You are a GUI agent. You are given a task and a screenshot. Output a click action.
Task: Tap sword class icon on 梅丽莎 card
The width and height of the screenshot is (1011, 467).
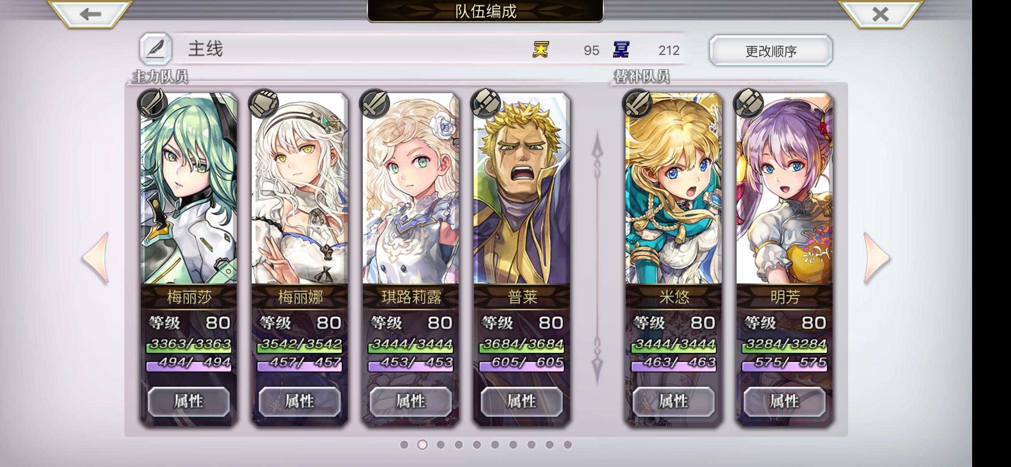(x=153, y=104)
